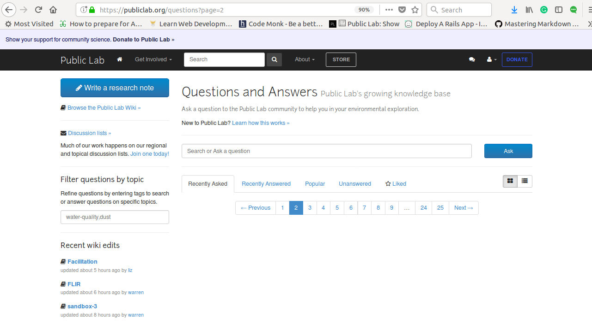Image resolution: width=592 pixels, height=324 pixels.
Task: Open the Firefox sidebar panel icon
Action: tap(559, 9)
